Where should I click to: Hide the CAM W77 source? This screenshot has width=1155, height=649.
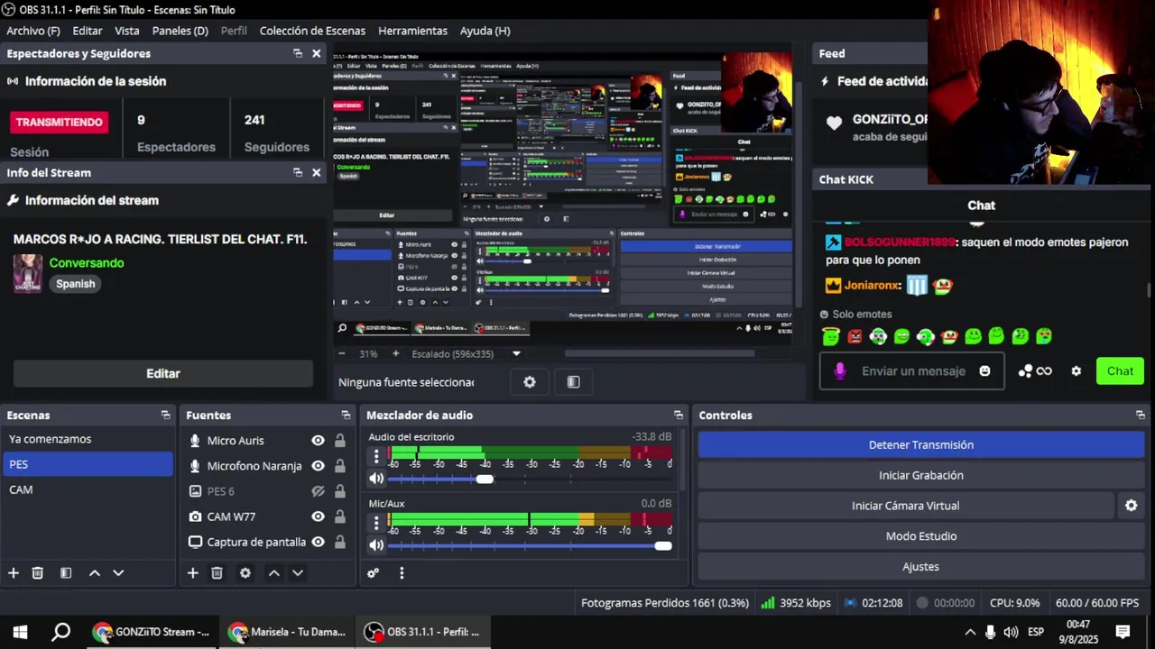[318, 516]
